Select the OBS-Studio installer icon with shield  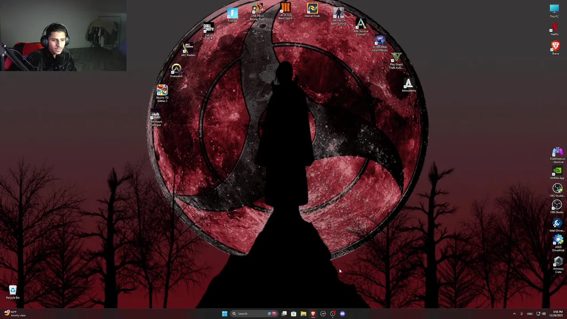point(557,191)
